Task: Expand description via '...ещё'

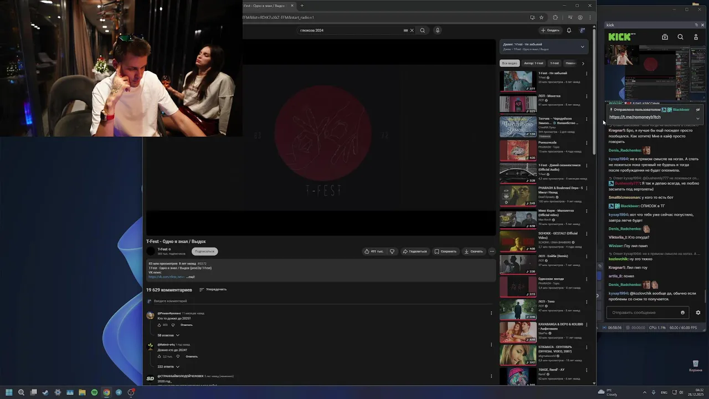Action: (191, 277)
